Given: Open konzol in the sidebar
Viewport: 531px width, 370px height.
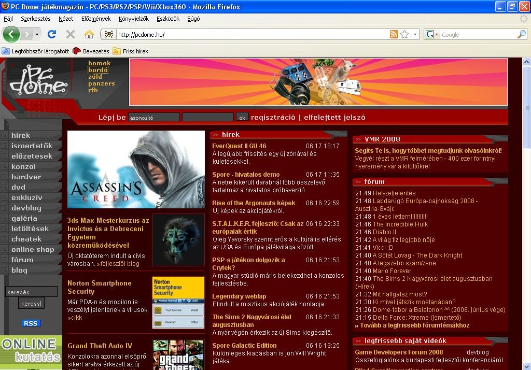Looking at the screenshot, I should point(23,166).
